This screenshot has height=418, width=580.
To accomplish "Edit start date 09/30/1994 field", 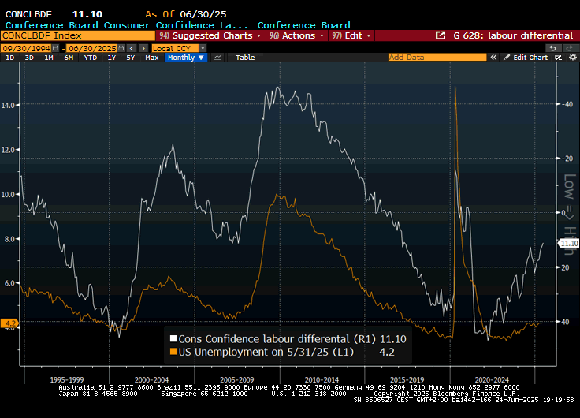I will [x=26, y=48].
